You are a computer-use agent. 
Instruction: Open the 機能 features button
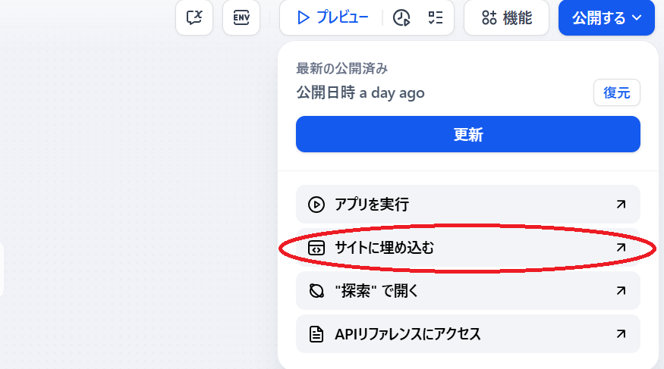[x=506, y=17]
